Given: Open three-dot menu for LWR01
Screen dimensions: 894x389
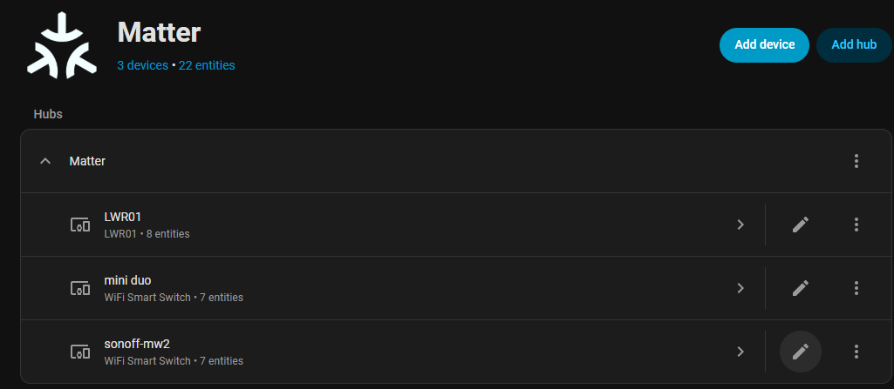Looking at the screenshot, I should pos(856,225).
